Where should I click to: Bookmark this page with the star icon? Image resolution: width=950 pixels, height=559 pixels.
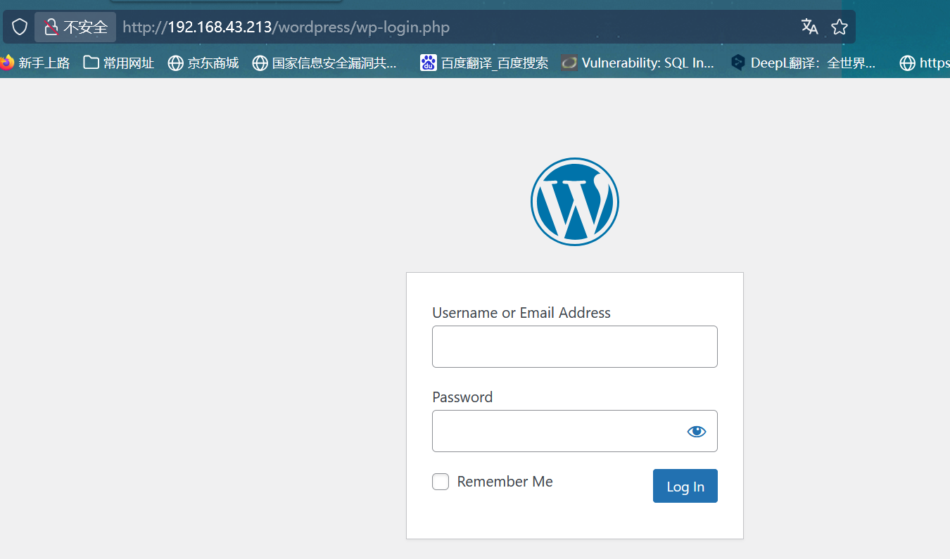tap(840, 27)
